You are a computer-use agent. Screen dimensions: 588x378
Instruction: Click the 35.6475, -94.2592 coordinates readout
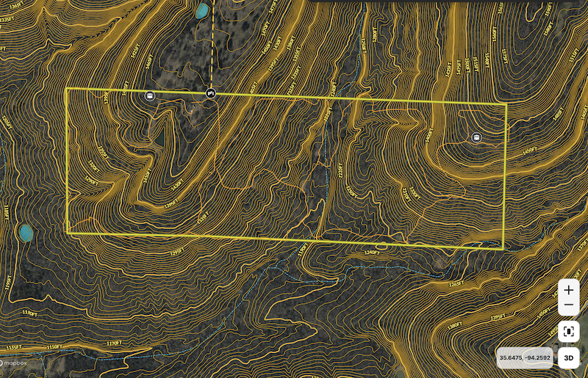tap(525, 357)
